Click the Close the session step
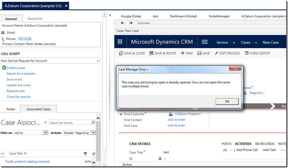This screenshot has height=168, width=288. pos(18,97)
